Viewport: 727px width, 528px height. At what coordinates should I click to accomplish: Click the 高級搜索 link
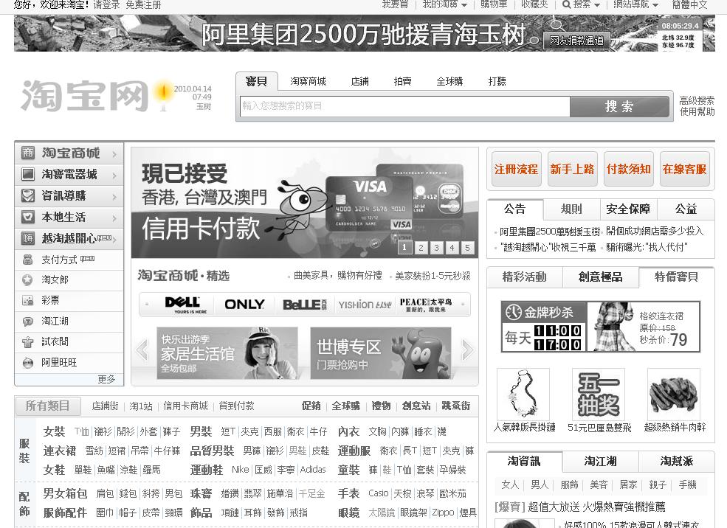point(697,100)
